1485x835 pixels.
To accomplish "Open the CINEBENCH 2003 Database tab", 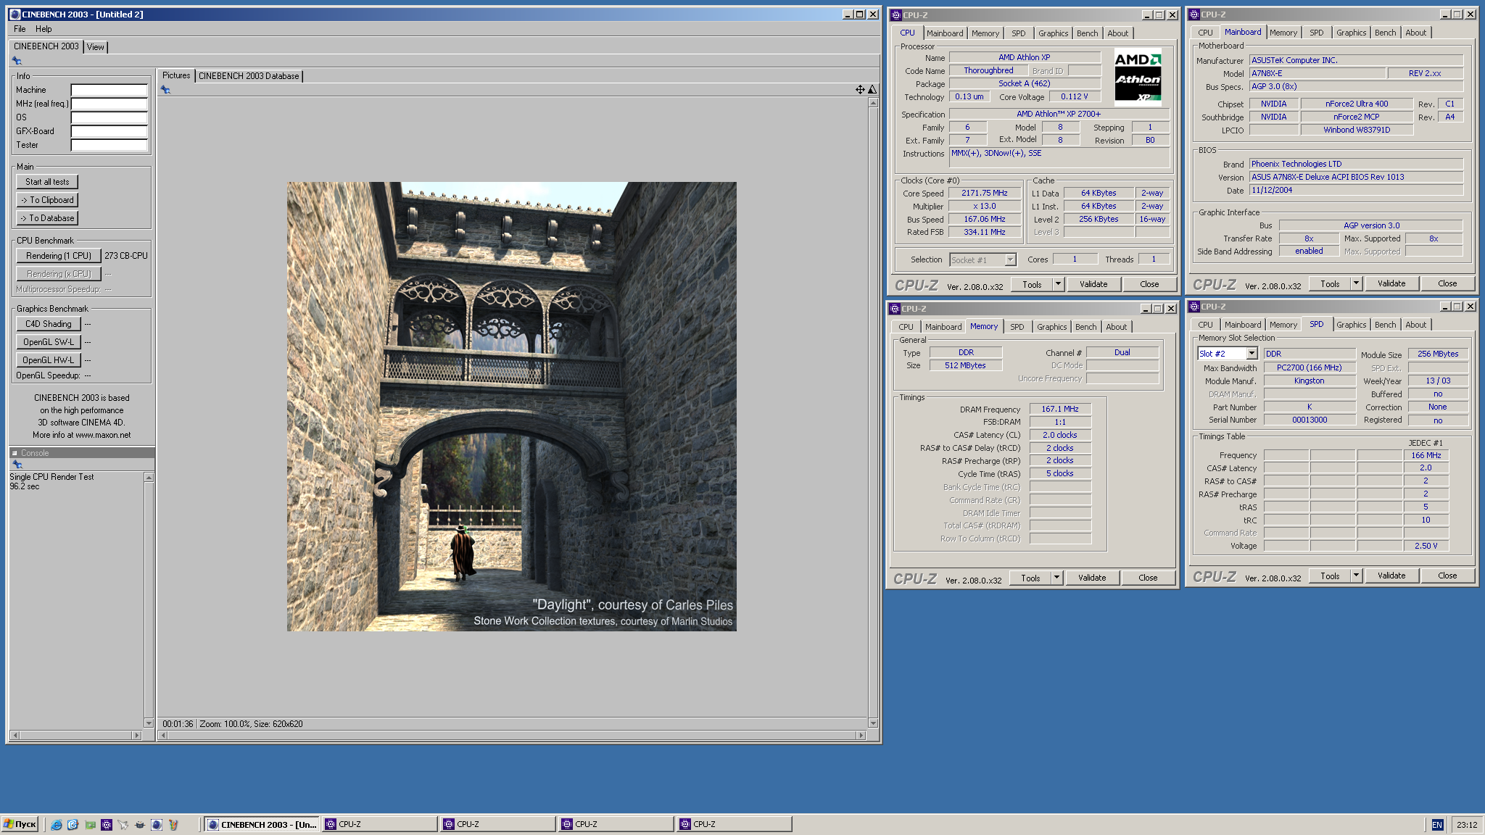I will 249,76.
